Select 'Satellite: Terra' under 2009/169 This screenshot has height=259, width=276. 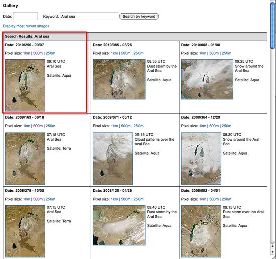[59, 148]
